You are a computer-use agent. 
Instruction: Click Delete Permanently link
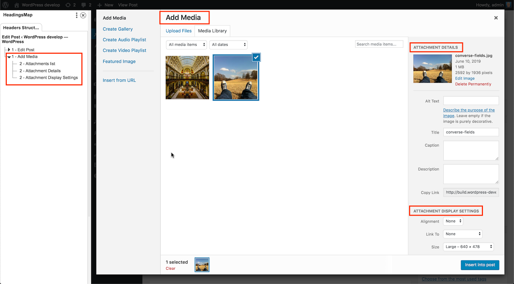(x=473, y=84)
